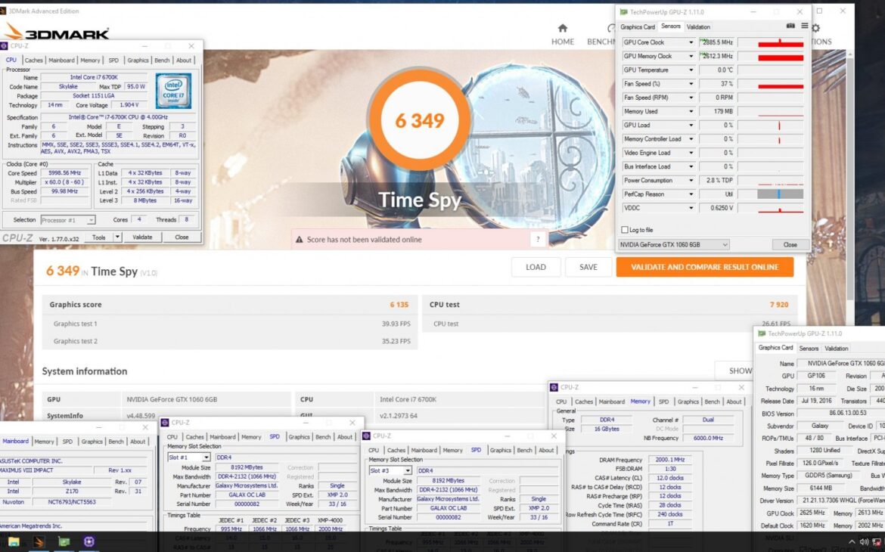Click Validate and Compare Result Online

coord(704,267)
